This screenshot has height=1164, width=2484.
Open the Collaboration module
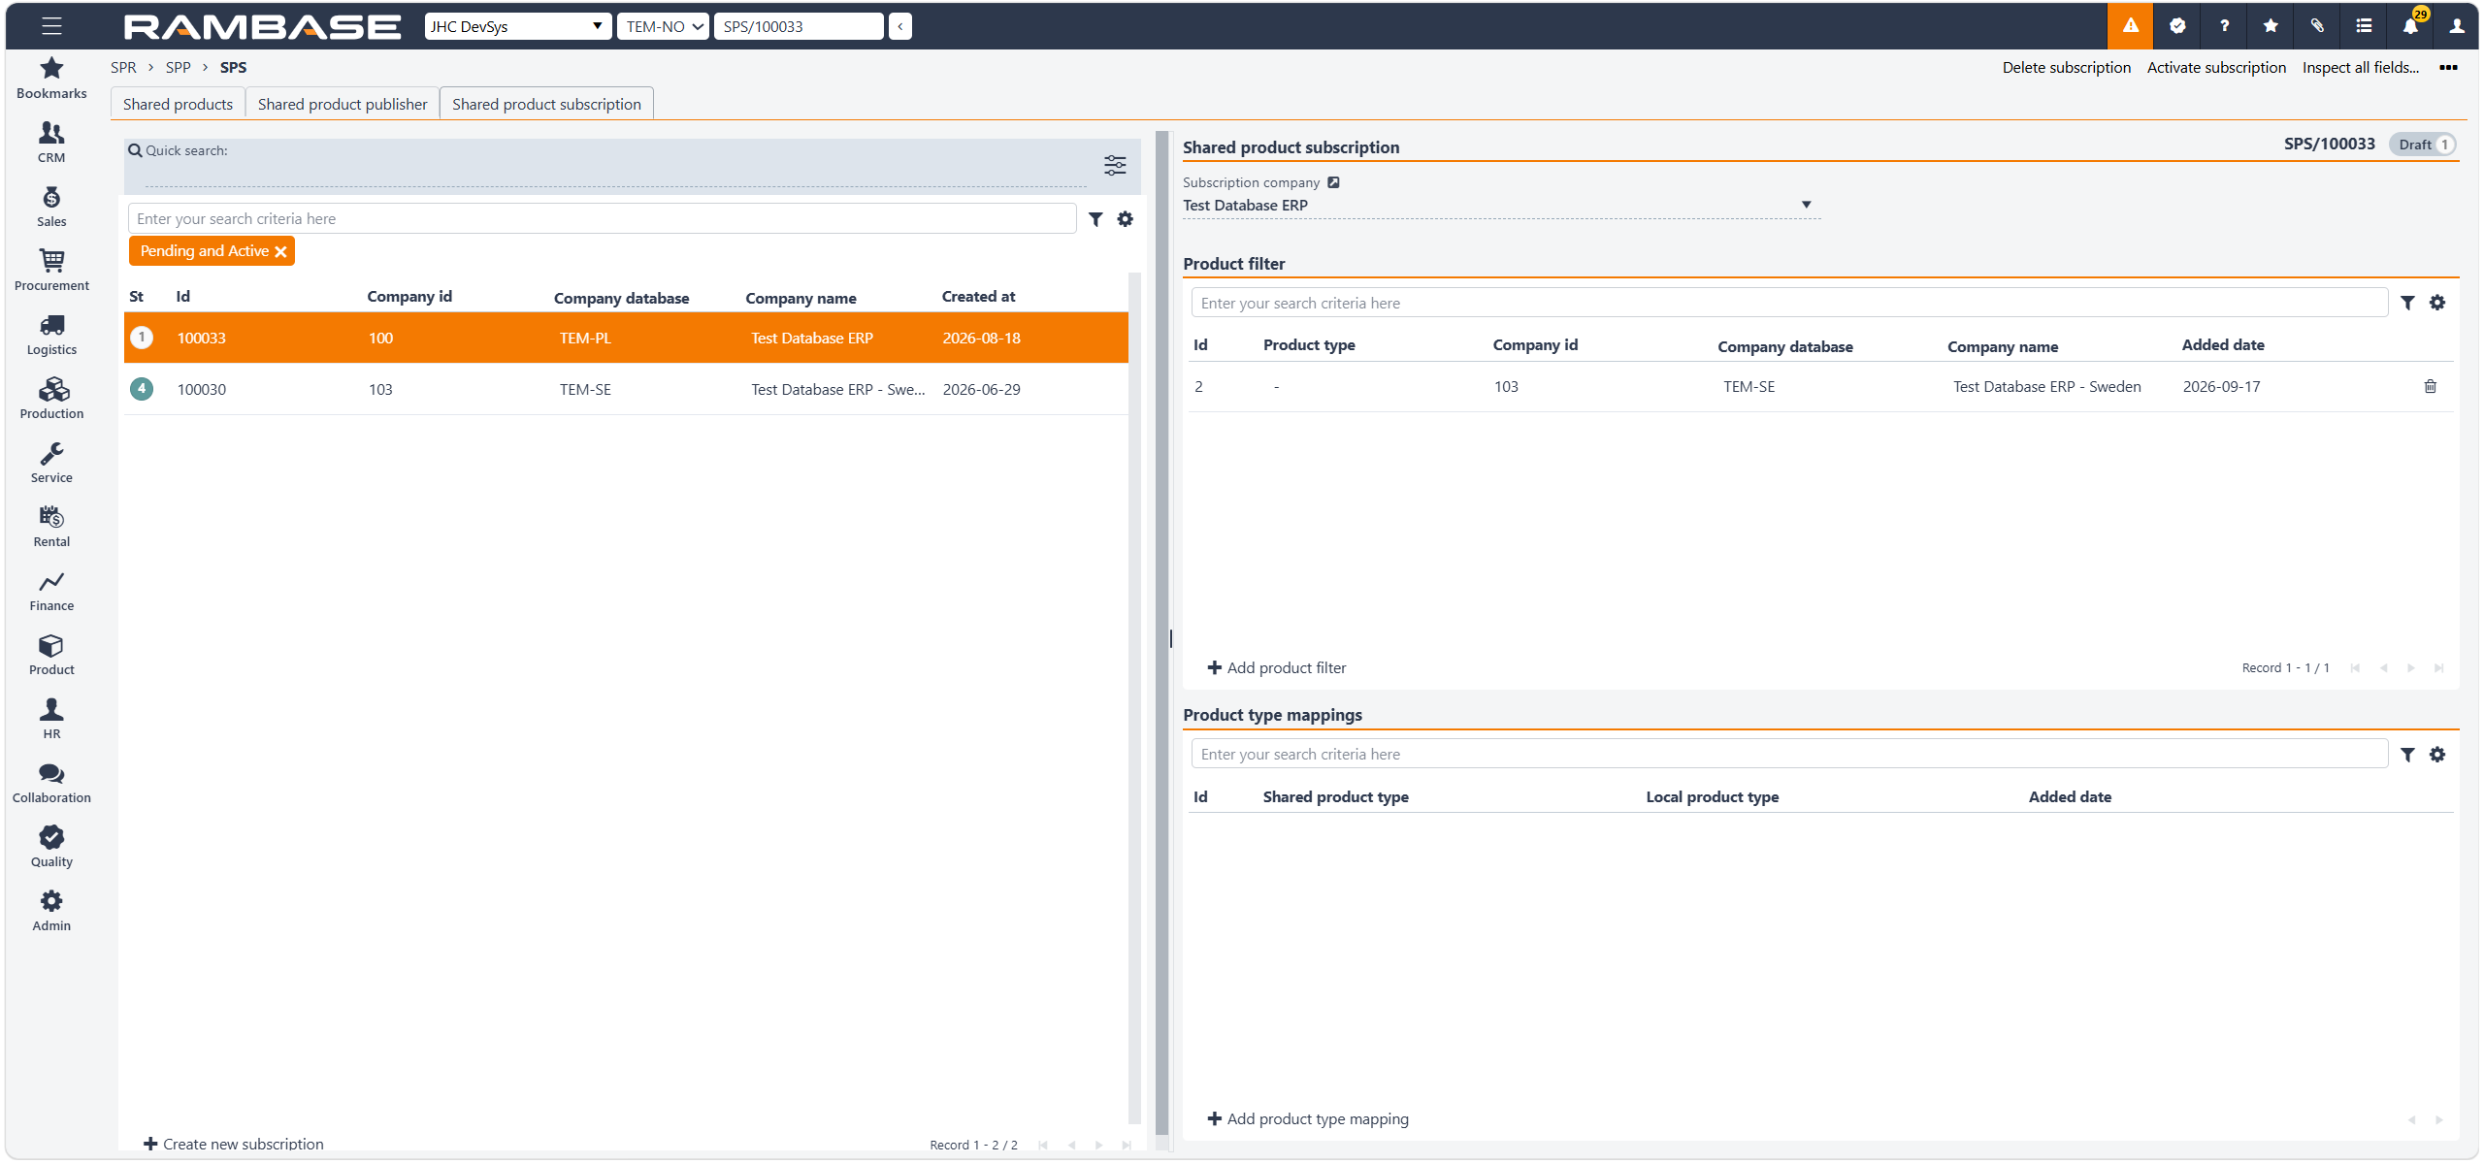pos(51,783)
